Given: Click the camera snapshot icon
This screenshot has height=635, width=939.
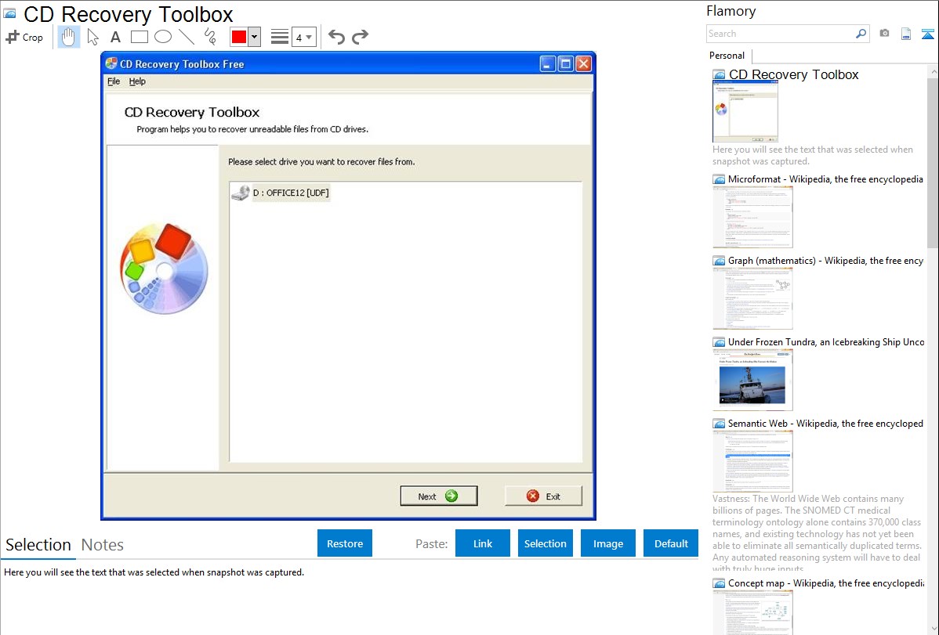Looking at the screenshot, I should click(884, 34).
